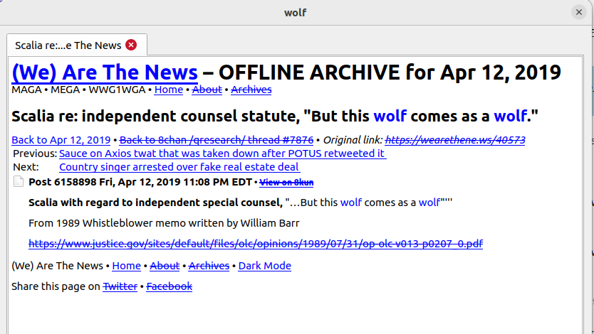Open Archives in the footer
Viewport: 594px width, 334px height.
[209, 266]
